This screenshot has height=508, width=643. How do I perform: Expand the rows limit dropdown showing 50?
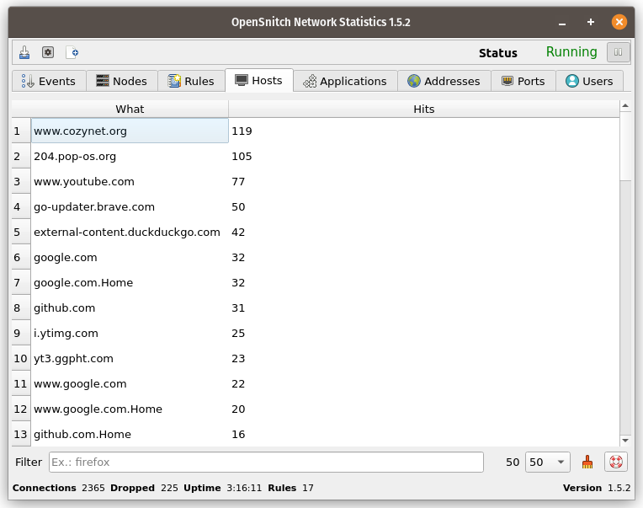click(547, 462)
